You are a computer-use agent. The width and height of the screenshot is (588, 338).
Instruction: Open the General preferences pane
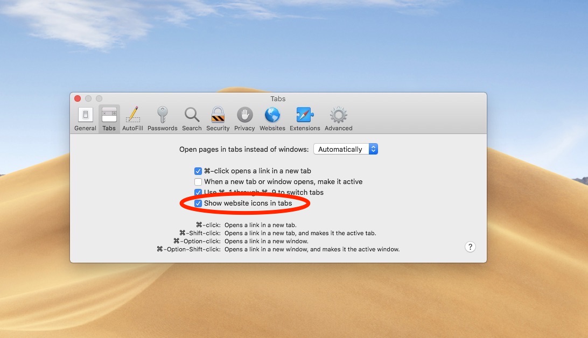click(x=85, y=119)
